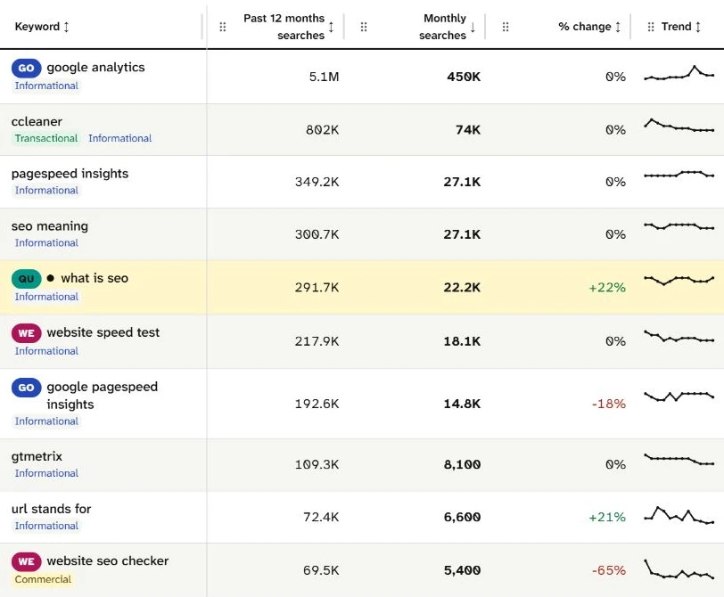Open trend sparkline for google pagespeed insights
This screenshot has height=597, width=724.
click(679, 396)
